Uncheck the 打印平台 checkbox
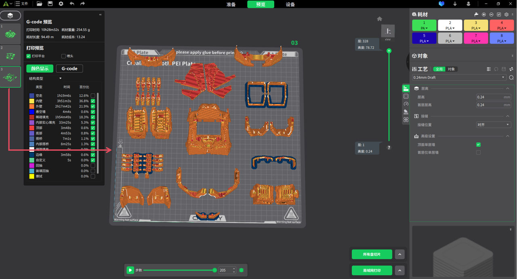Image resolution: width=517 pixels, height=279 pixels. tap(28, 56)
